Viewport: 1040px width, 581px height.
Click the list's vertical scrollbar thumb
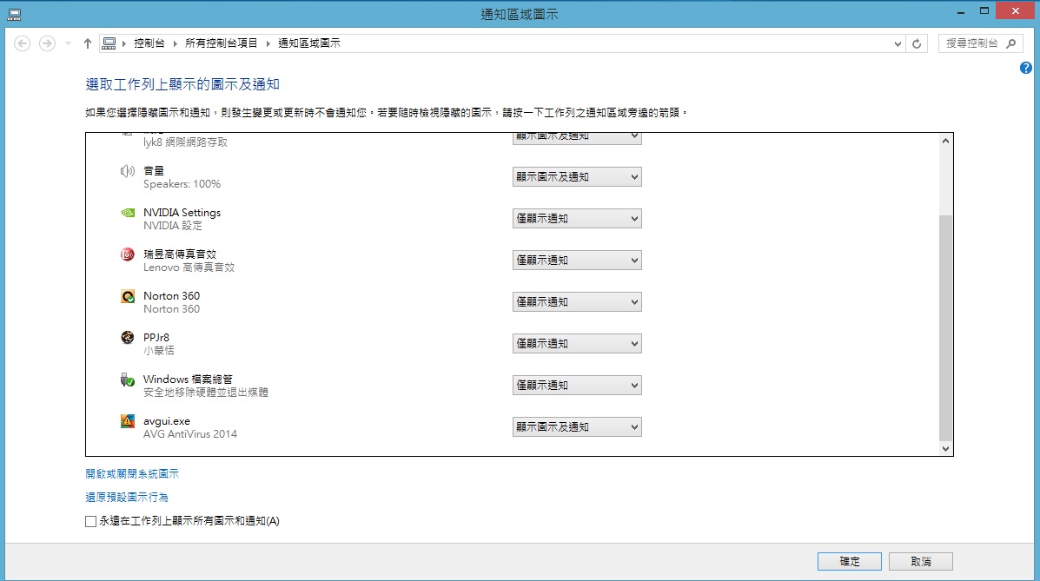pos(946,328)
